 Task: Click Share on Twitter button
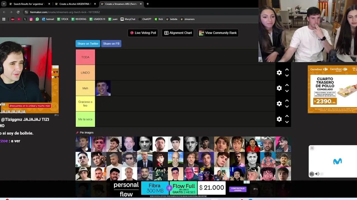[88, 44]
